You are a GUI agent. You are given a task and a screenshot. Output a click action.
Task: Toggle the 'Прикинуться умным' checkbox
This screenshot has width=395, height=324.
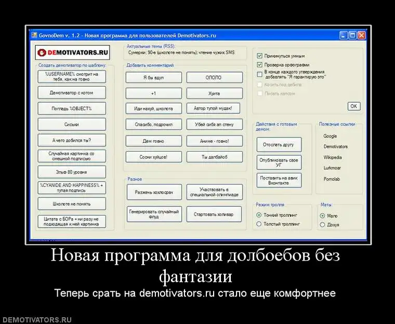(x=260, y=56)
